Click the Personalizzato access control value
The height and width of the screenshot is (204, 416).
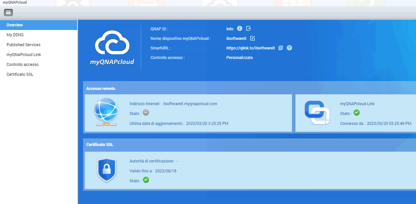pyautogui.click(x=240, y=58)
